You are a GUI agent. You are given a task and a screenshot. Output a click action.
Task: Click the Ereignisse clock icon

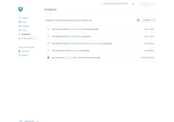click(20, 34)
